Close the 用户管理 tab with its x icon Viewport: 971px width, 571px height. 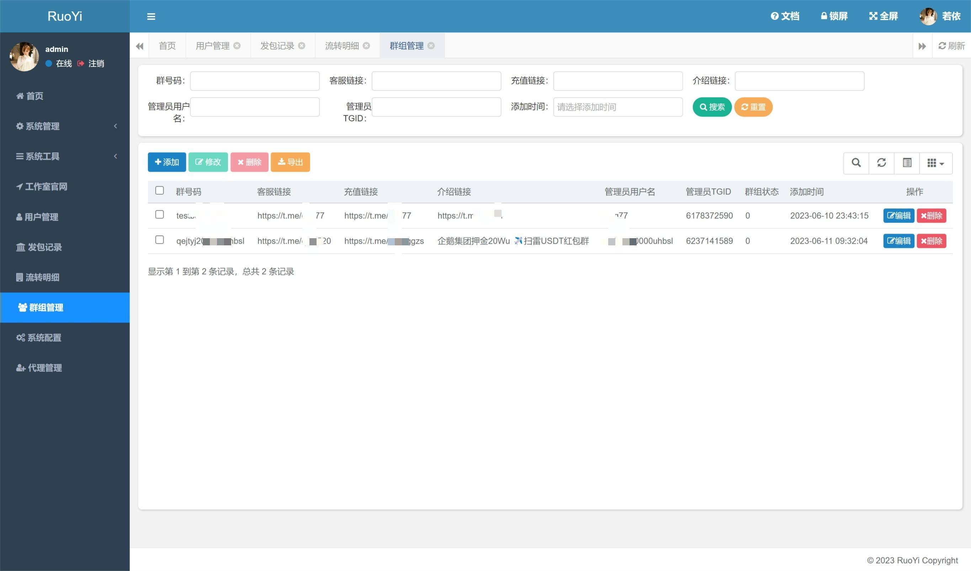click(237, 46)
